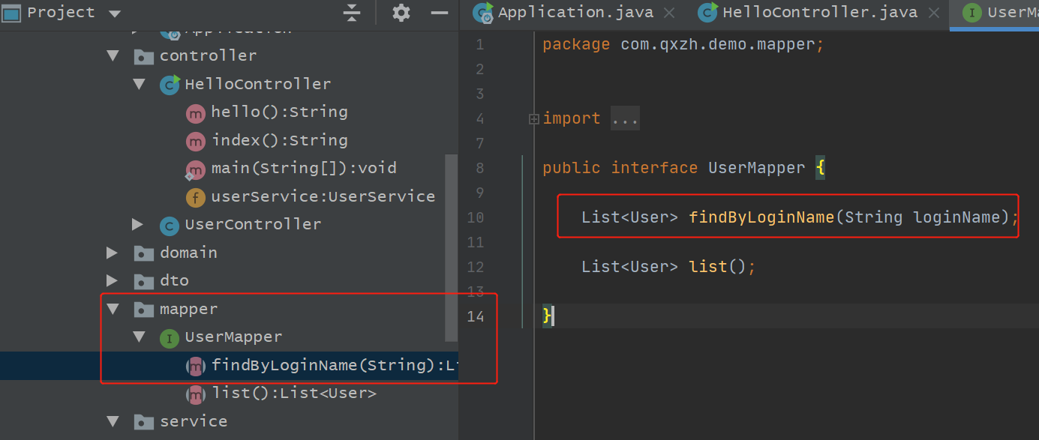Collapse the controller folder
This screenshot has width=1039, height=440.
pyautogui.click(x=113, y=55)
